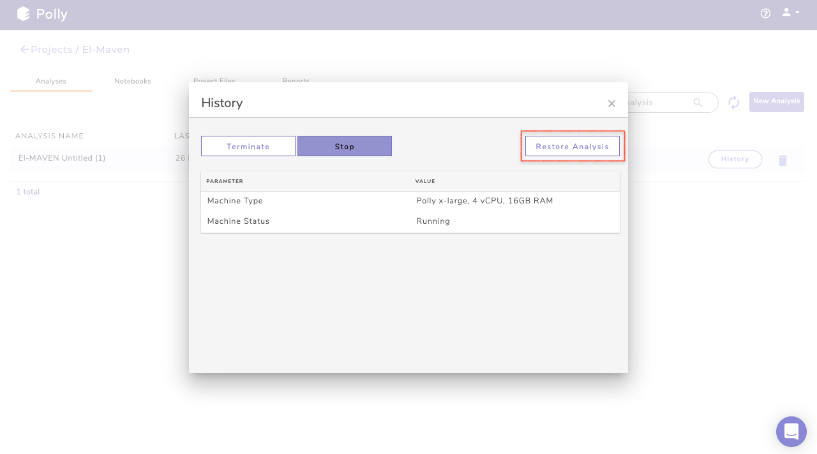Open the help question mark icon
817x454 pixels.
click(766, 13)
